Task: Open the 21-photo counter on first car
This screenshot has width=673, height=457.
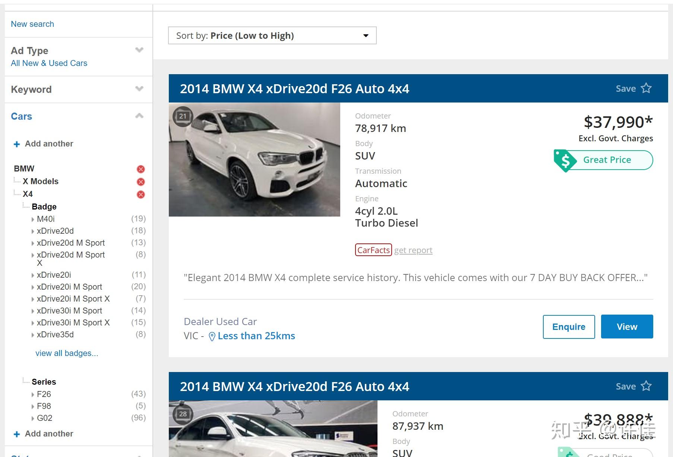Action: 183,116
